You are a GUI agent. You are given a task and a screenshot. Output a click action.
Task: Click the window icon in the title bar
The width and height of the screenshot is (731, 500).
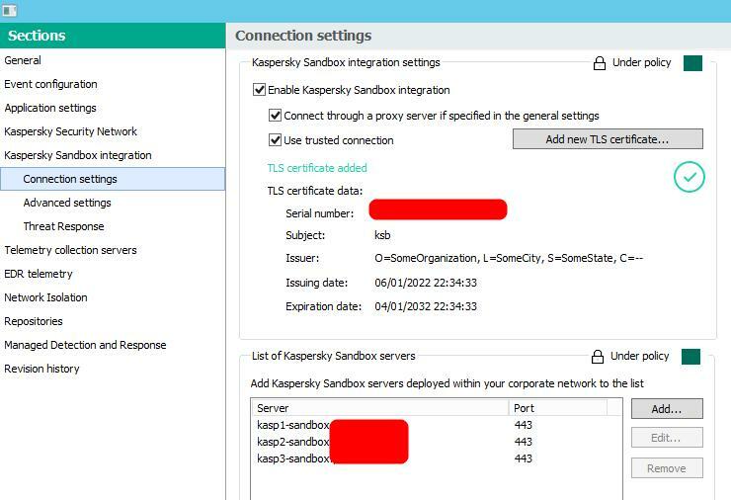coord(10,10)
